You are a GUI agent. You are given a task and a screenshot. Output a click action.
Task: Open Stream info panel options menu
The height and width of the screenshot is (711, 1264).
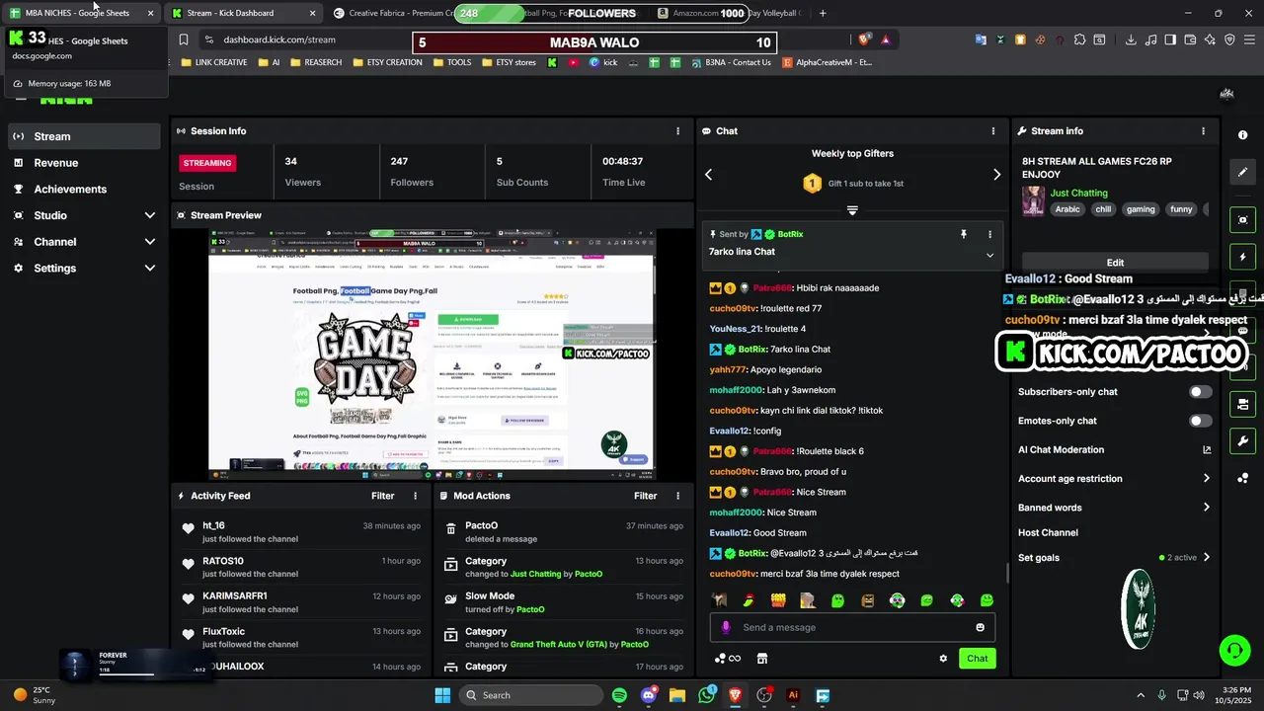pyautogui.click(x=1203, y=130)
